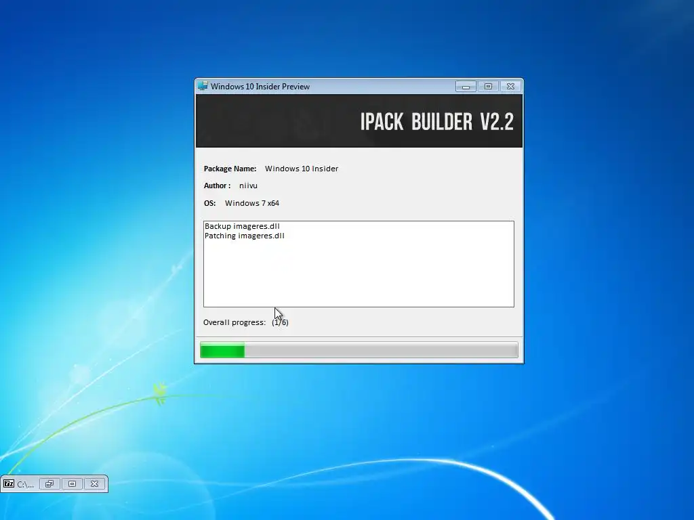Click the "Windows 10 Insider" package name value
The width and height of the screenshot is (694, 520).
point(302,169)
